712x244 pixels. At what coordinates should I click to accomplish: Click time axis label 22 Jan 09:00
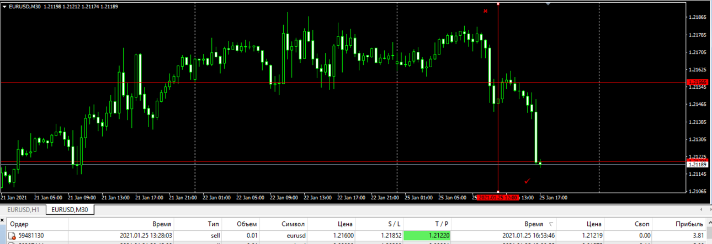[284, 197]
